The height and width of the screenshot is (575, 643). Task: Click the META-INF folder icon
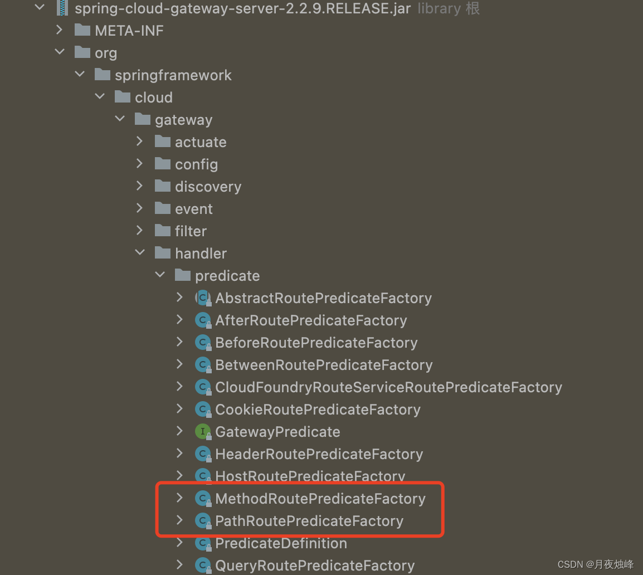[x=82, y=30]
